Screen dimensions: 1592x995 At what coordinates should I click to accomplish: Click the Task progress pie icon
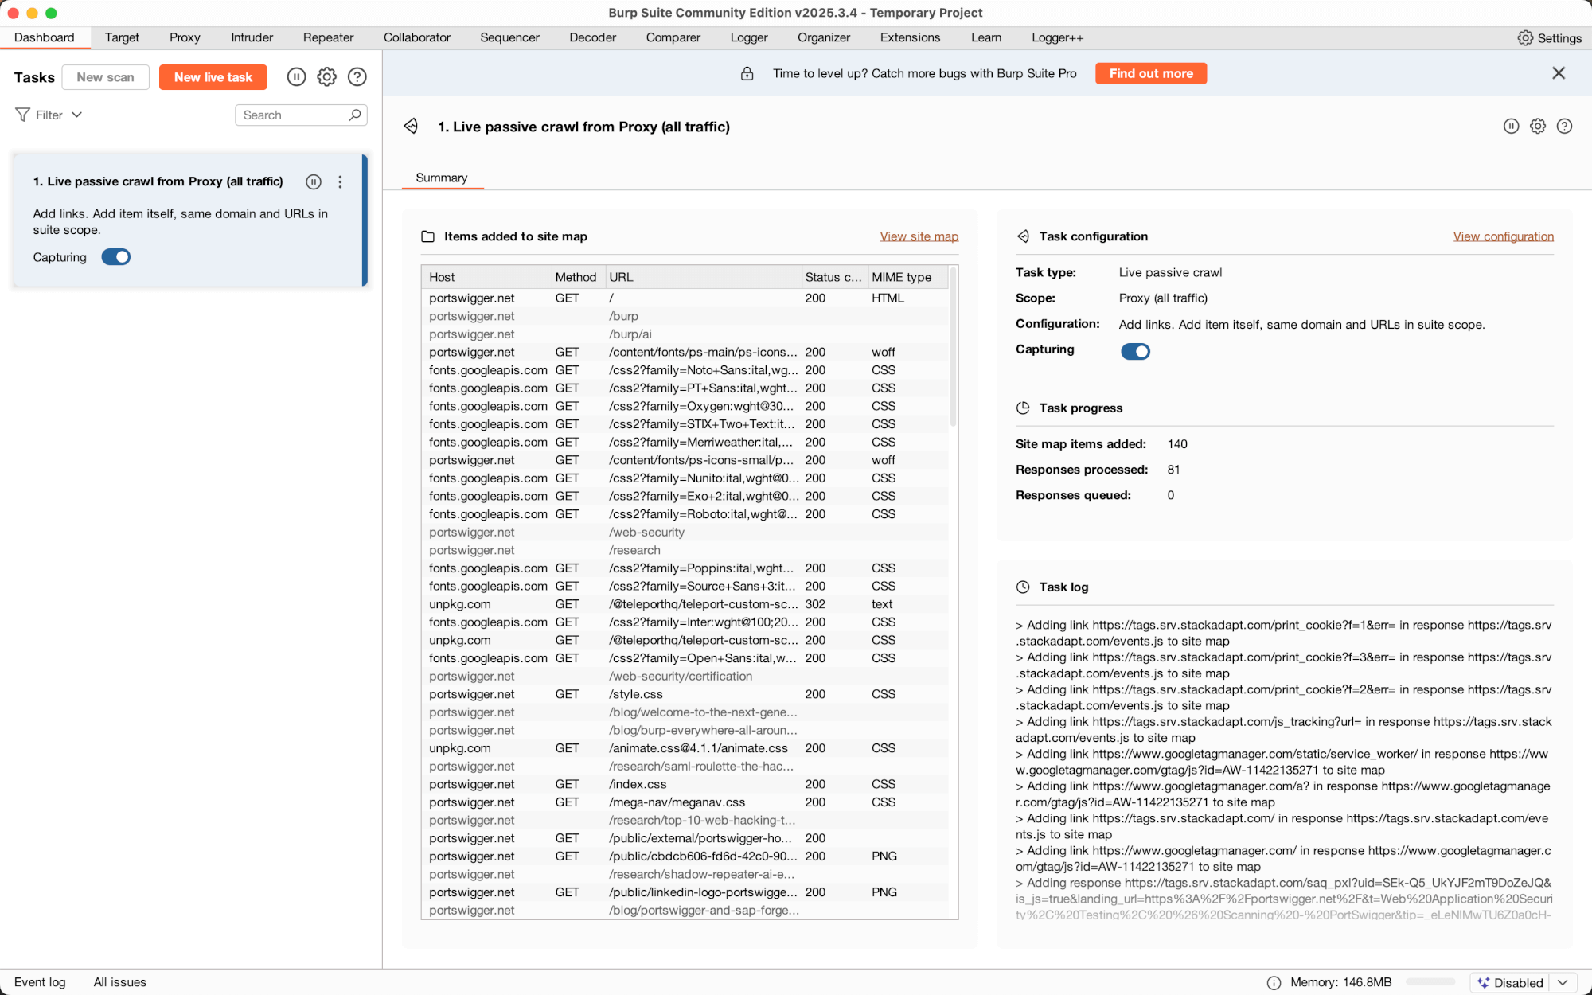(x=1023, y=408)
